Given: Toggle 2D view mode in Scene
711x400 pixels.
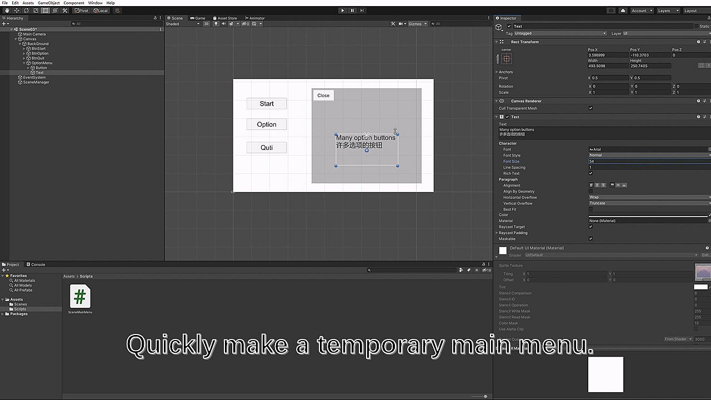Looking at the screenshot, I should [206, 24].
